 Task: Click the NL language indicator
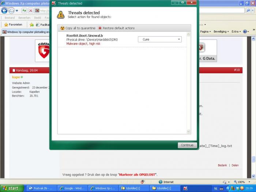(216, 189)
